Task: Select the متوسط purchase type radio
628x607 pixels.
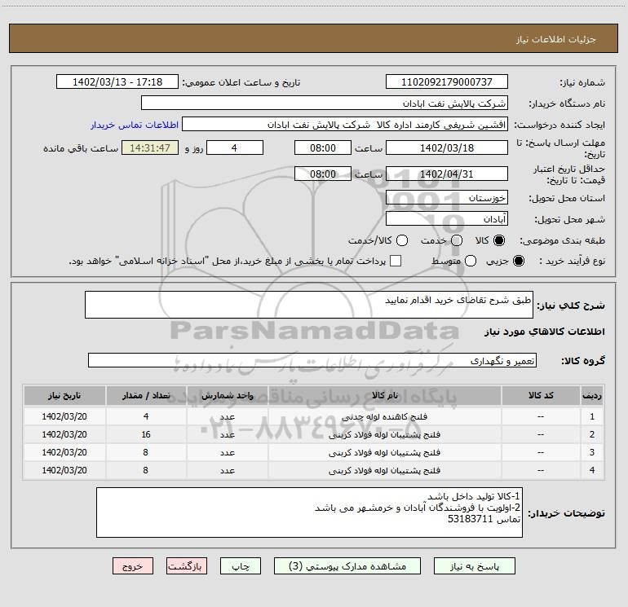Action: [x=471, y=261]
